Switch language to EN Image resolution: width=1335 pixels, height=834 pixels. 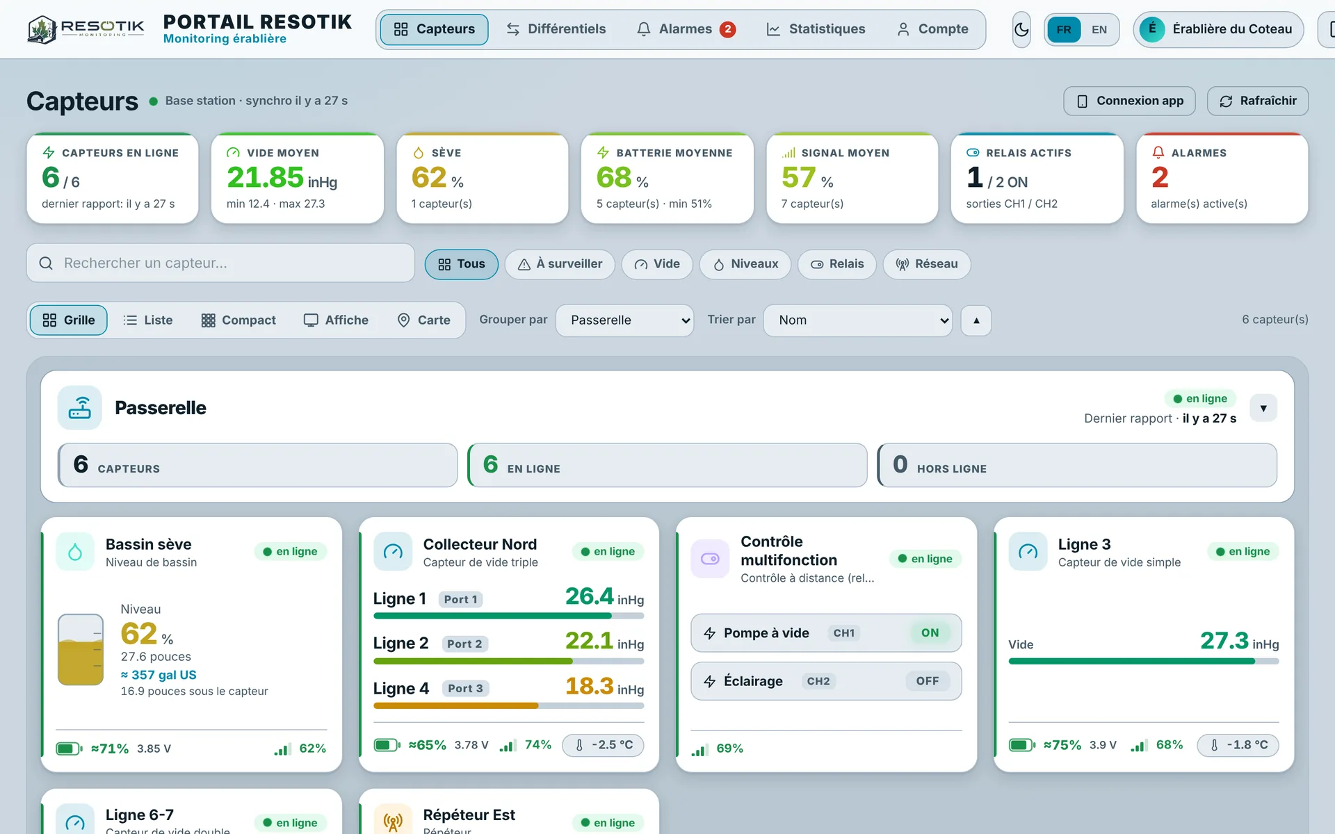click(x=1099, y=29)
